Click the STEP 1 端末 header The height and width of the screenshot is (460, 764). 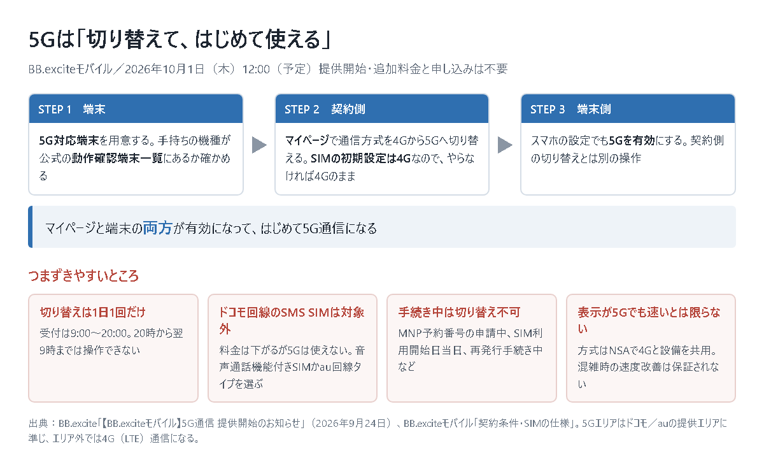pyautogui.click(x=136, y=109)
